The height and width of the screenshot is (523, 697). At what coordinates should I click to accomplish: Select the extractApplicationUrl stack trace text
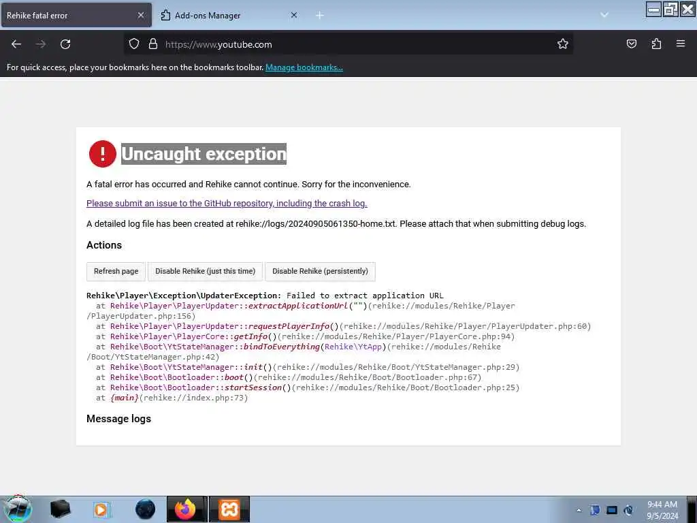click(x=298, y=306)
